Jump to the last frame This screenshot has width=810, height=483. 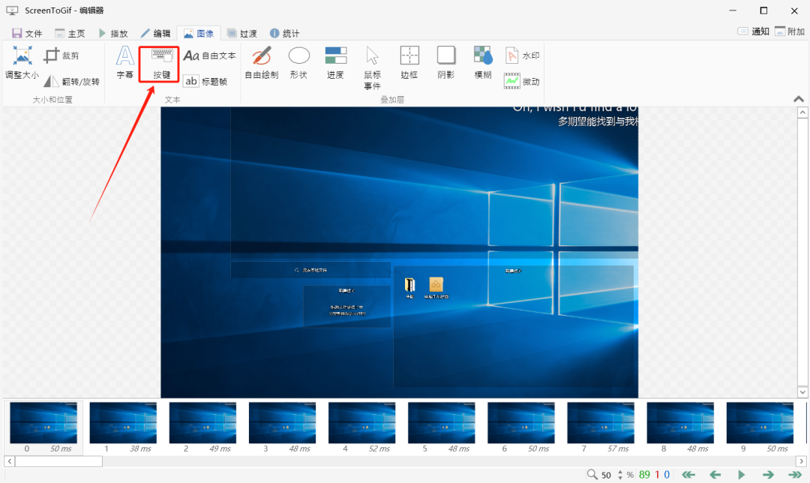(x=794, y=474)
